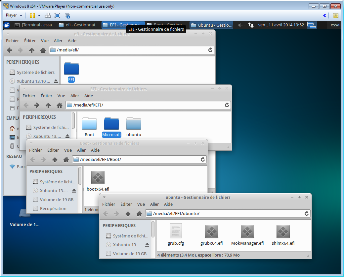
Task: Open Boot window title menu arrow
Action: point(31,143)
